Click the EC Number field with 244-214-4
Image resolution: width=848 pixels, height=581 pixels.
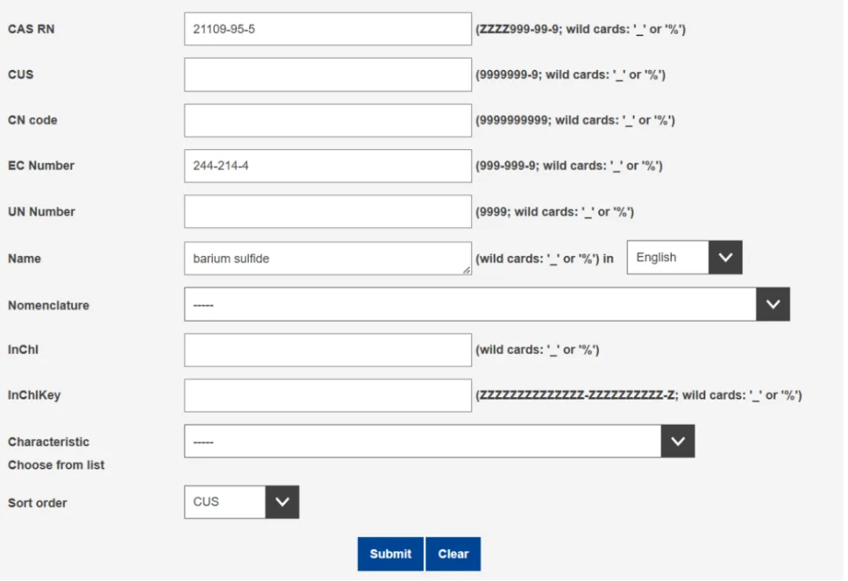327,166
